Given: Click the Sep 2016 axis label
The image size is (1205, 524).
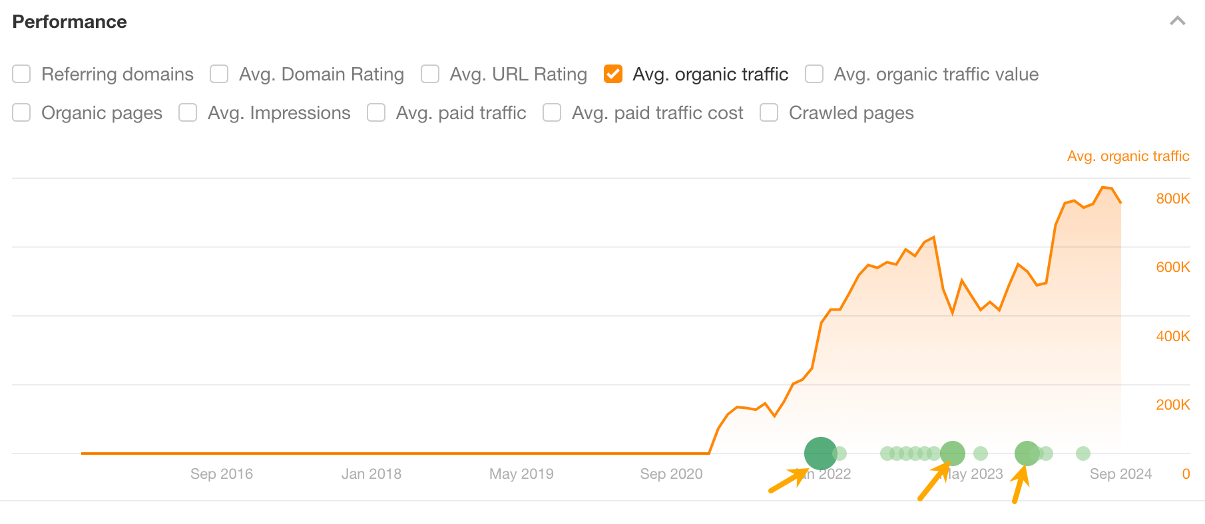Looking at the screenshot, I should click(x=222, y=473).
